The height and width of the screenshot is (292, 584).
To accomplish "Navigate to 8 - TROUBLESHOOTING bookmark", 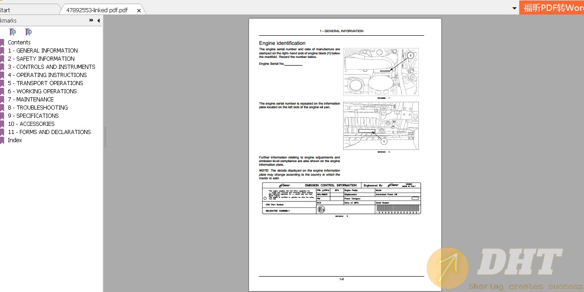I will pos(38,108).
